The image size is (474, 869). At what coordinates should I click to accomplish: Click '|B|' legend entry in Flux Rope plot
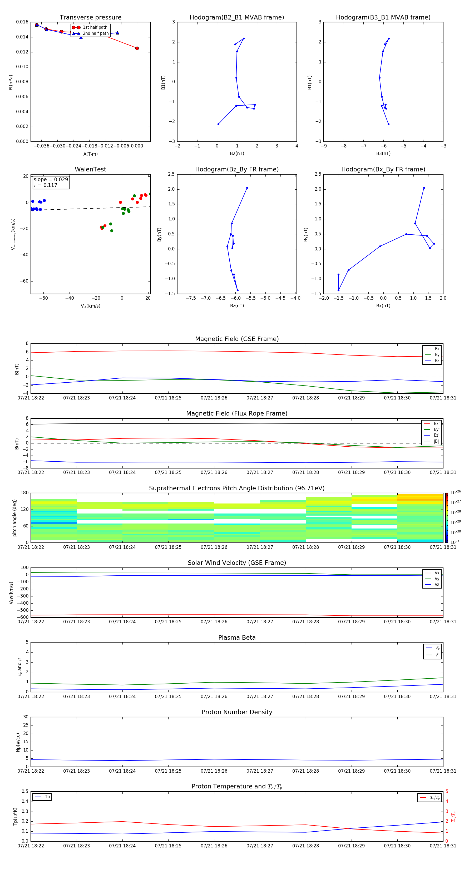(432, 441)
